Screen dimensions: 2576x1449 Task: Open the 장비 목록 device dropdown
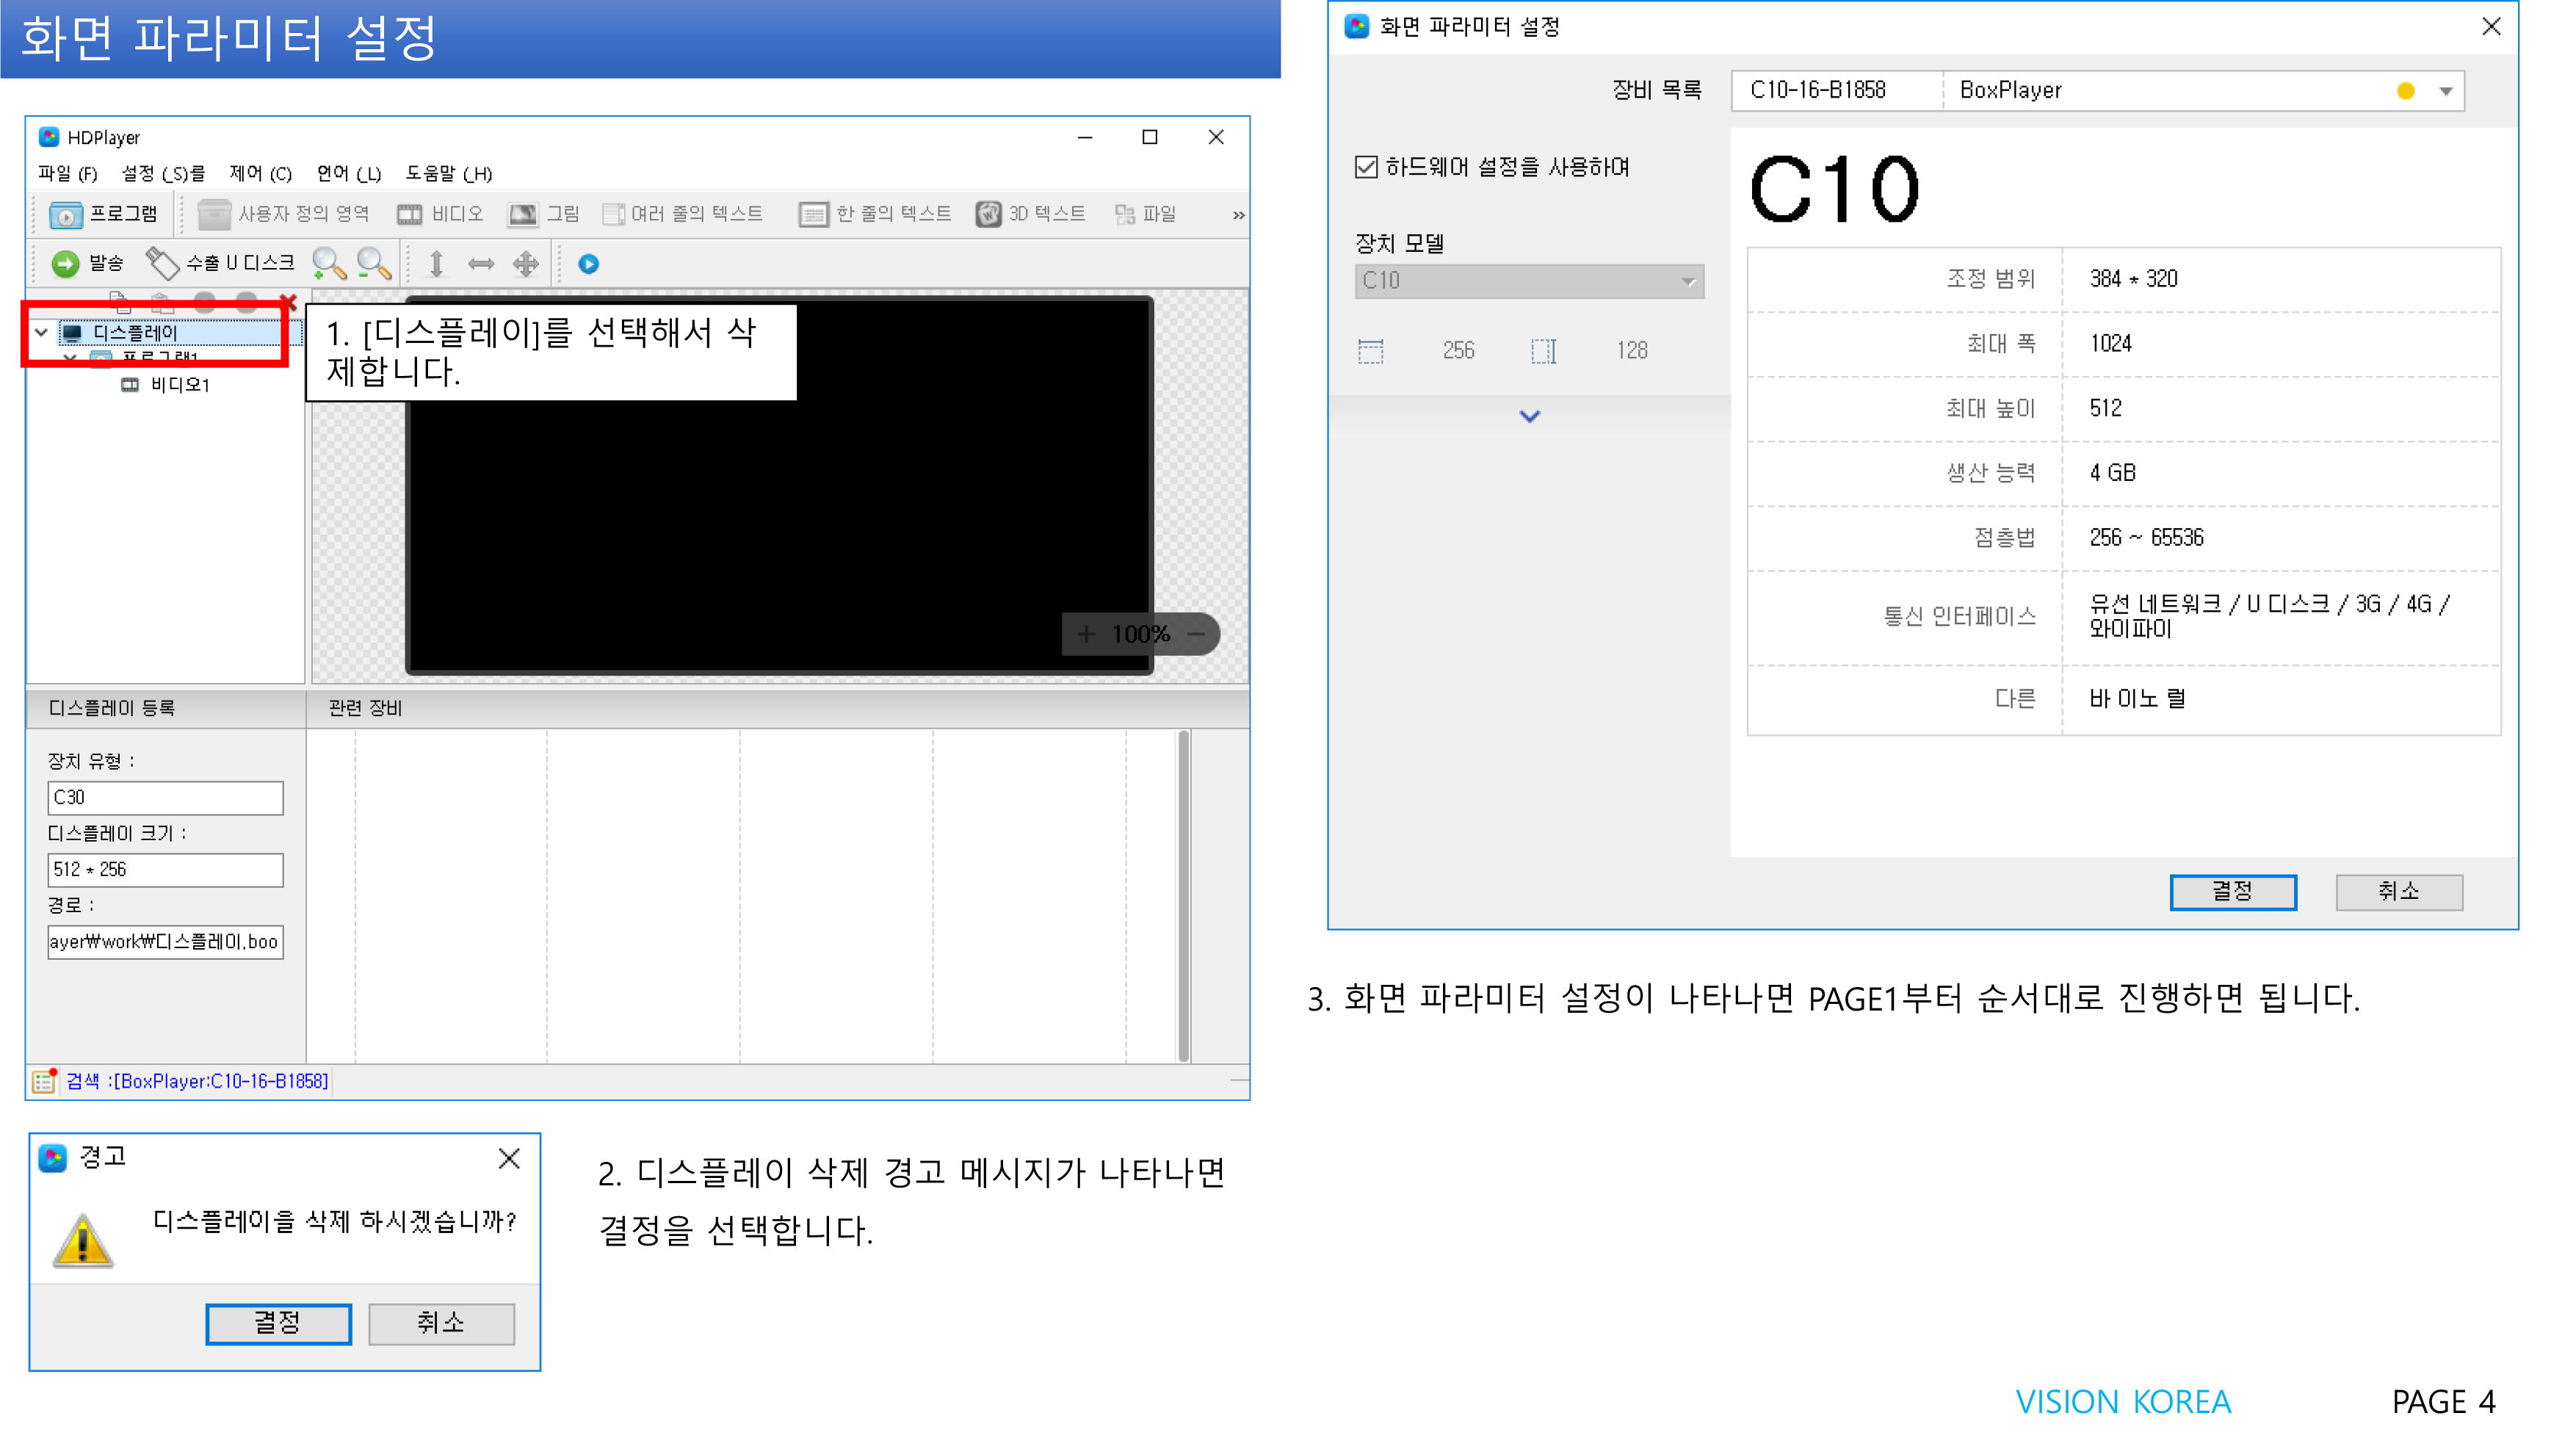(x=2446, y=91)
